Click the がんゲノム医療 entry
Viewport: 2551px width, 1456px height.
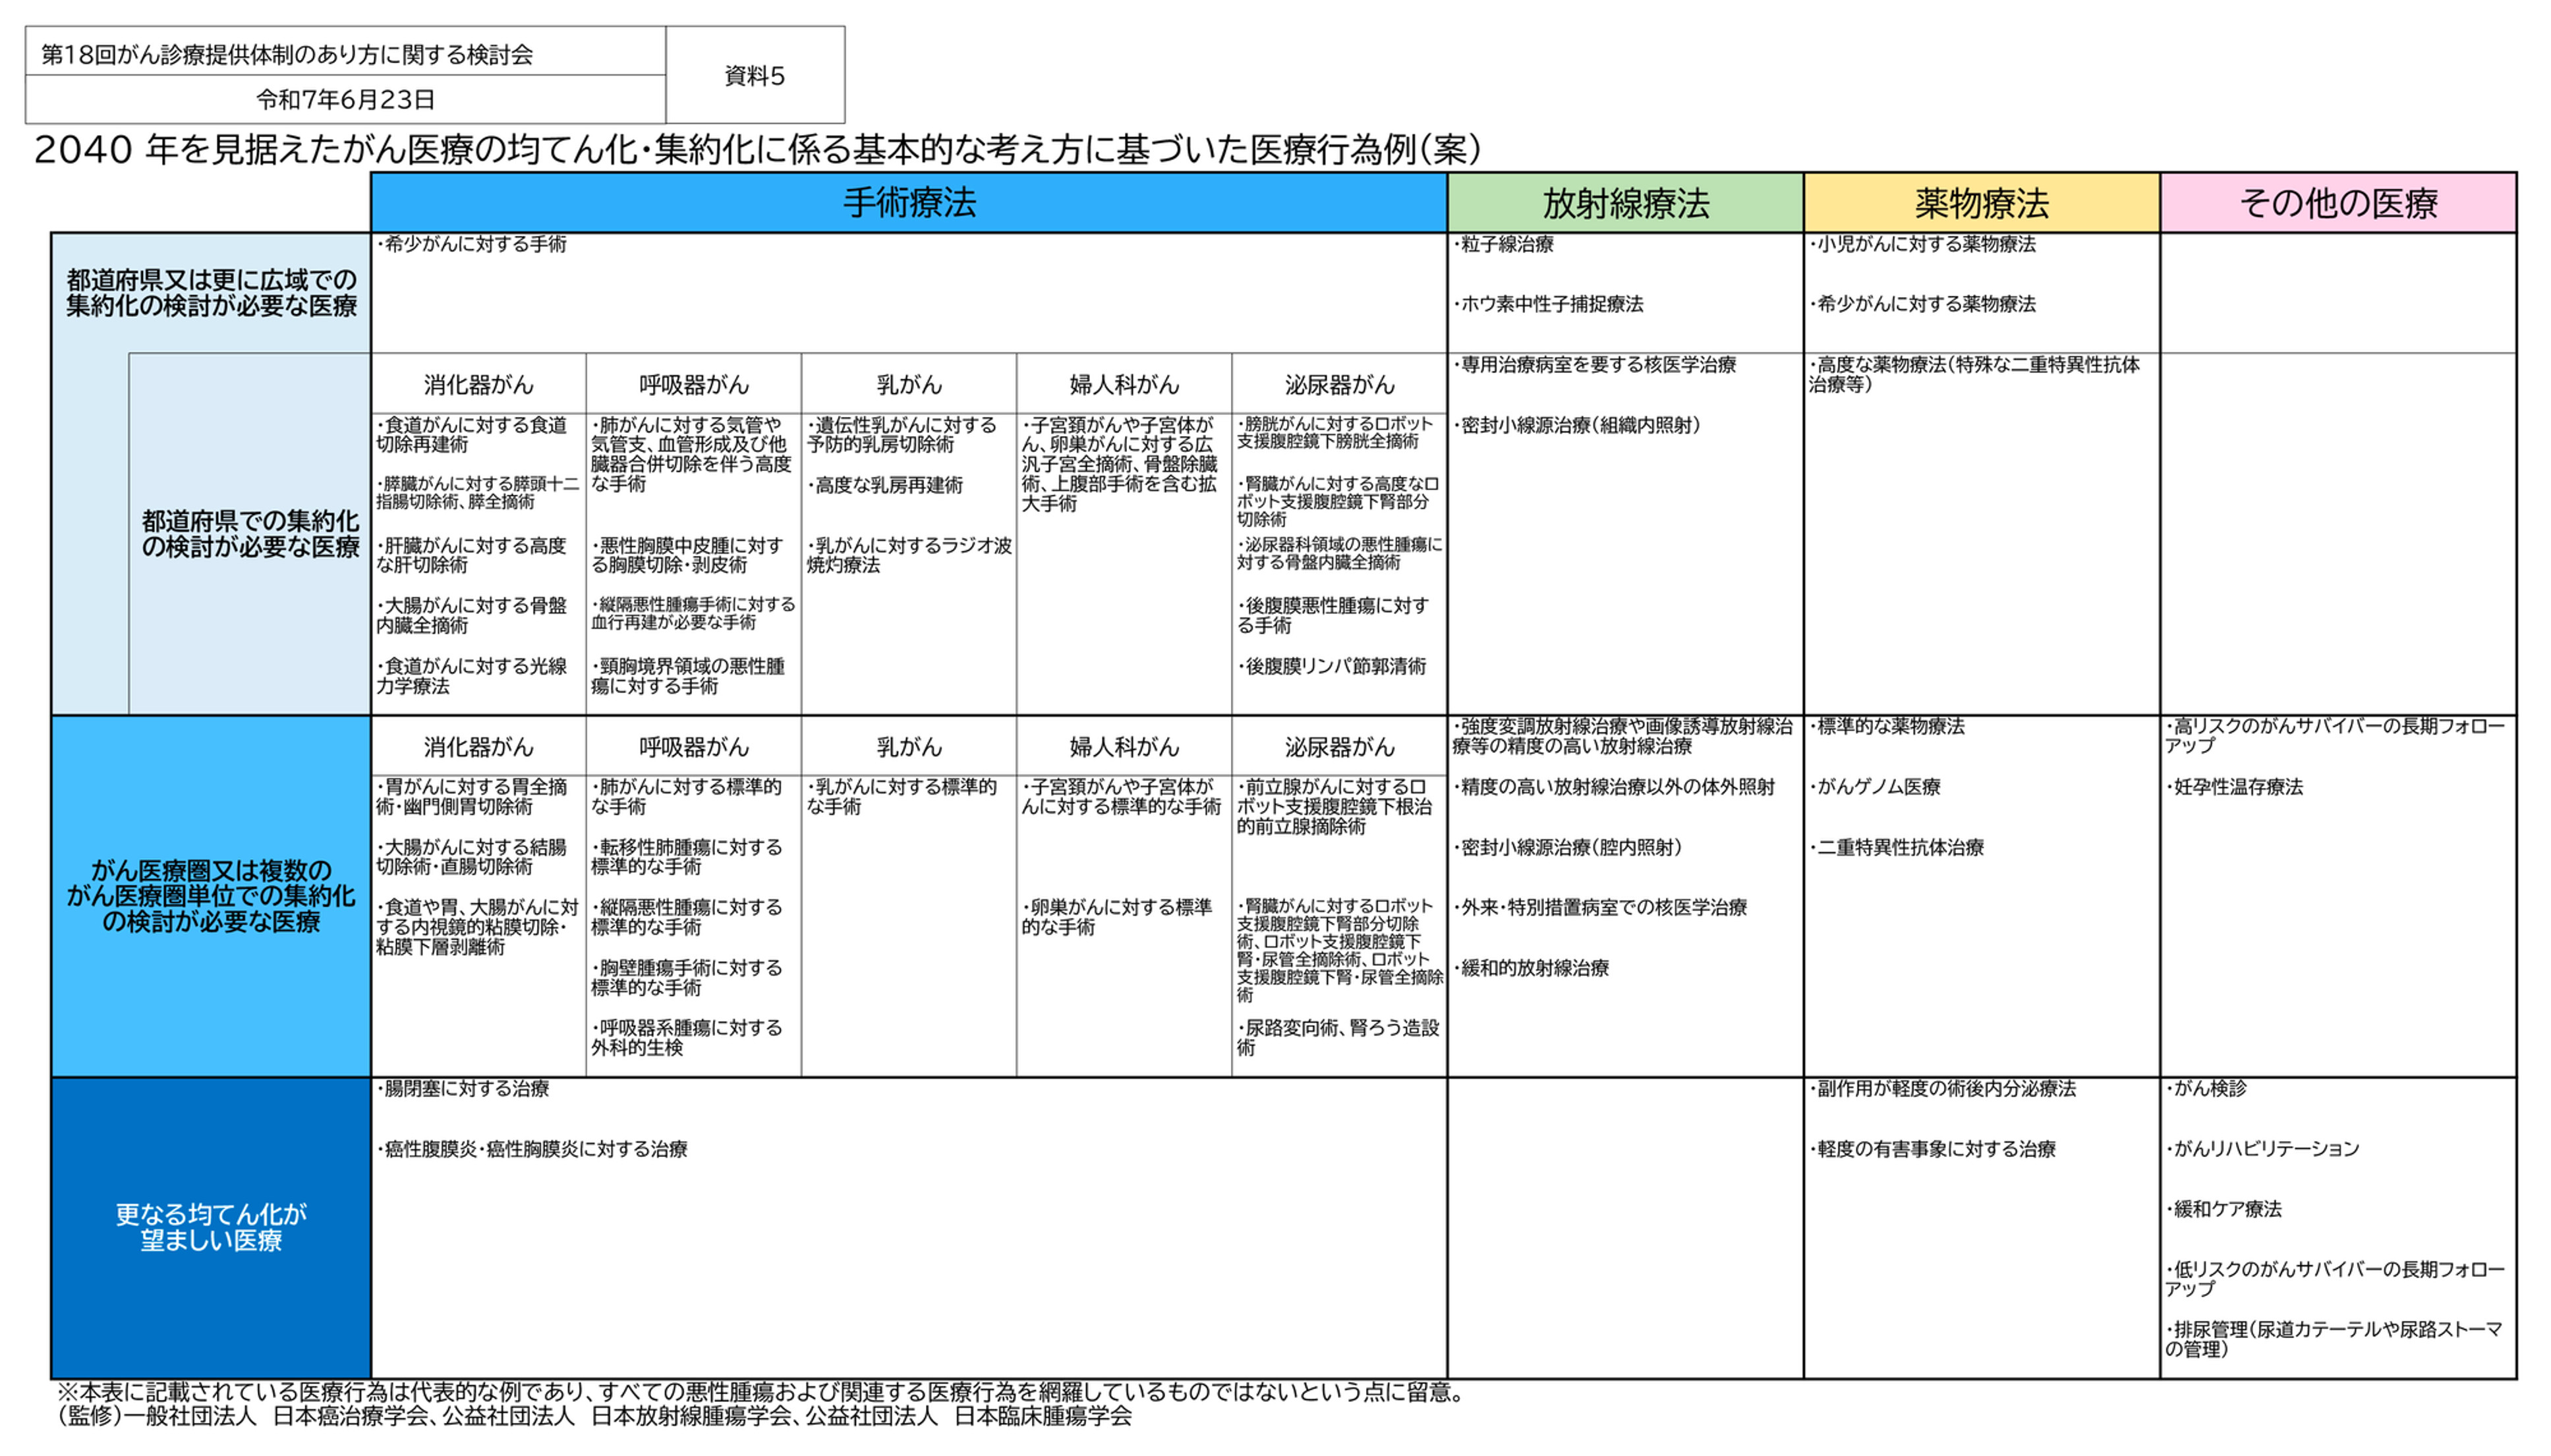[x=1877, y=787]
